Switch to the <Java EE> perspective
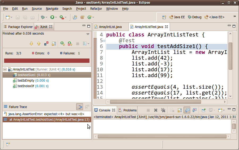Image resolution: width=239 pixels, height=150 pixels. click(215, 17)
